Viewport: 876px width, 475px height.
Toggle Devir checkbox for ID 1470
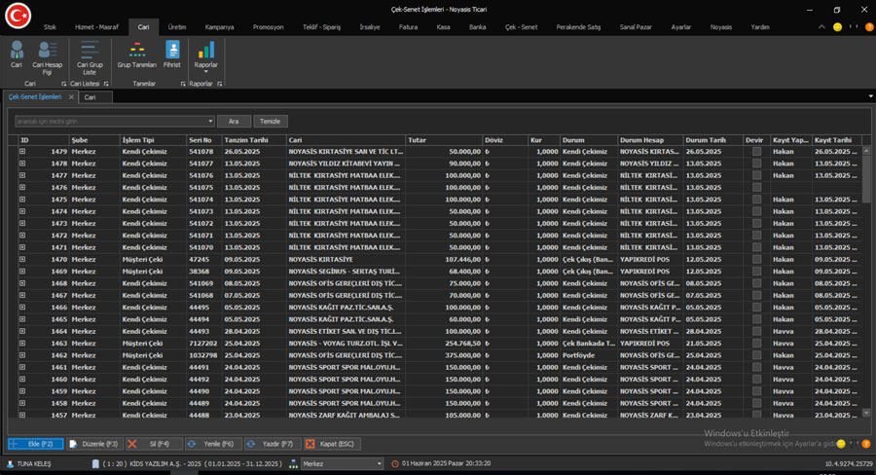(x=756, y=259)
